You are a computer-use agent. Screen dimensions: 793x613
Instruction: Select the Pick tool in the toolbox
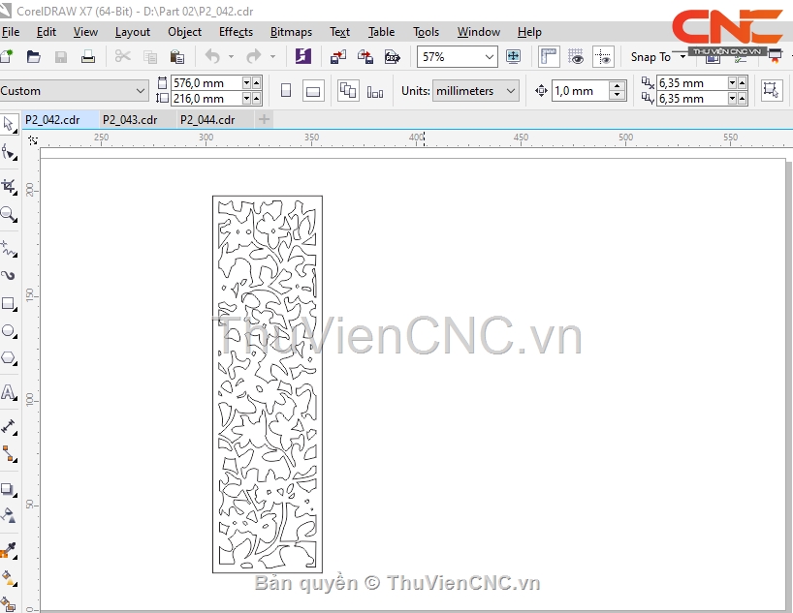(x=9, y=124)
